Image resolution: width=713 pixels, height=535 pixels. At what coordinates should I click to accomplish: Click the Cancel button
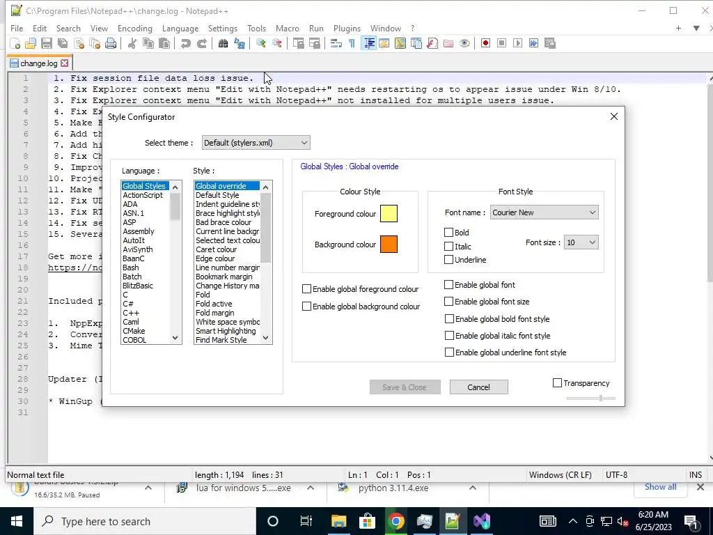[x=479, y=387]
